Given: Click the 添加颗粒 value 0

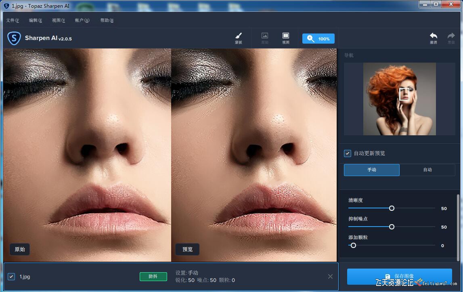Looking at the screenshot, I should click(442, 246).
